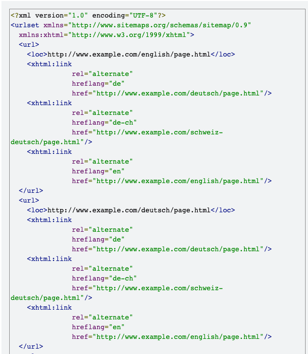
Task: Click the loc line with english/page.html
Action: click(x=131, y=55)
